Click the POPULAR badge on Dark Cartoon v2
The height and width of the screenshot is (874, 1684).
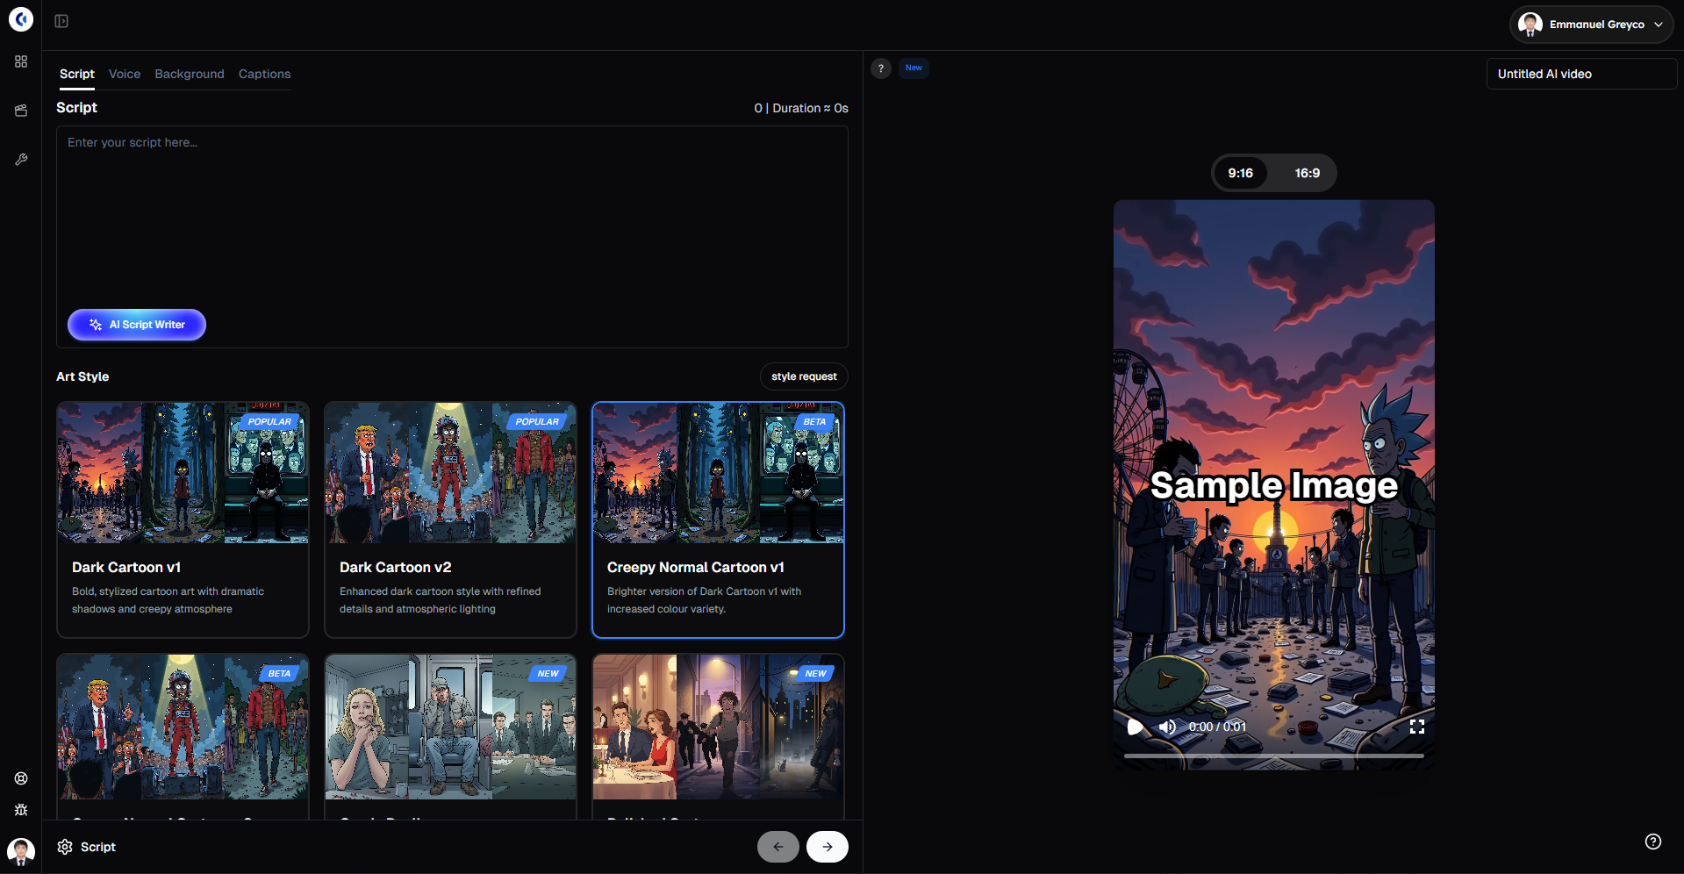click(x=536, y=422)
